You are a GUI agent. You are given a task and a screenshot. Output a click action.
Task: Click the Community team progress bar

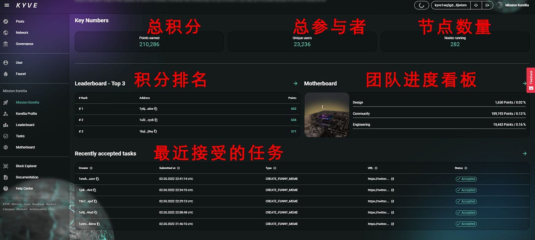(439, 117)
